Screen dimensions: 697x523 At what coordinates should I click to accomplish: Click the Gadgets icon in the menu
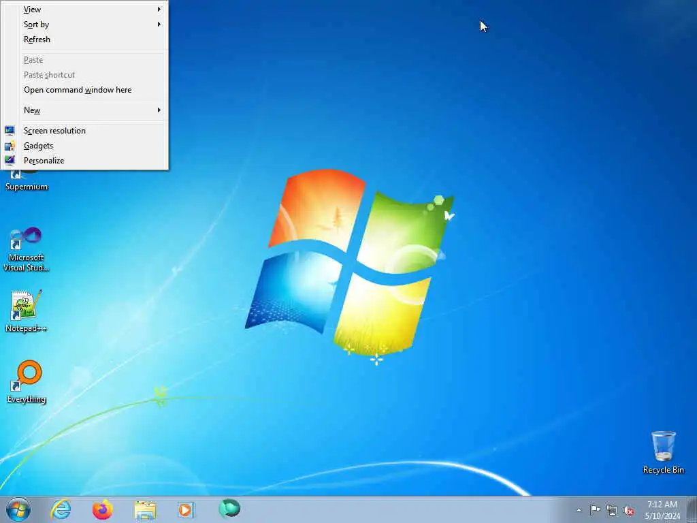pyautogui.click(x=10, y=146)
